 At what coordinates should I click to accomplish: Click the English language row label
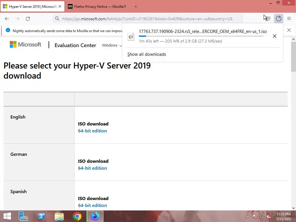(18, 117)
